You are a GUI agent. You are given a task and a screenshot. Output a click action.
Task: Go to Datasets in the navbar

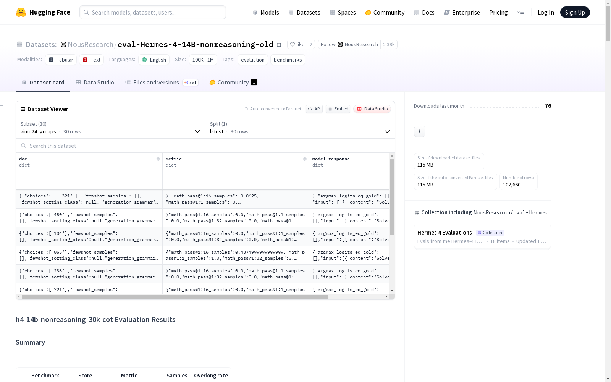coord(304,12)
